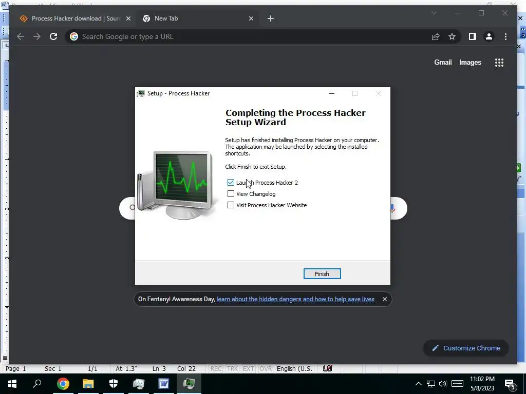Open Chrome from the taskbar
This screenshot has width=526, height=394.
click(x=63, y=384)
